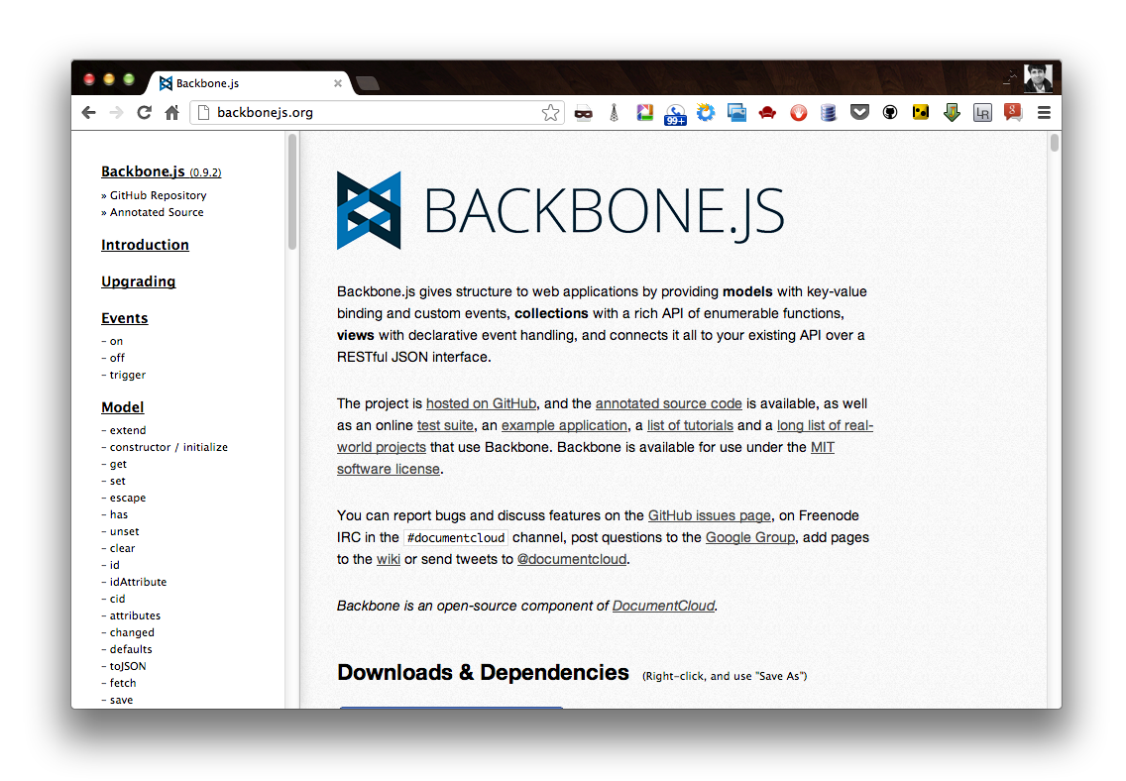This screenshot has width=1126, height=781.
Task: Go back to the previous page
Action: [89, 113]
